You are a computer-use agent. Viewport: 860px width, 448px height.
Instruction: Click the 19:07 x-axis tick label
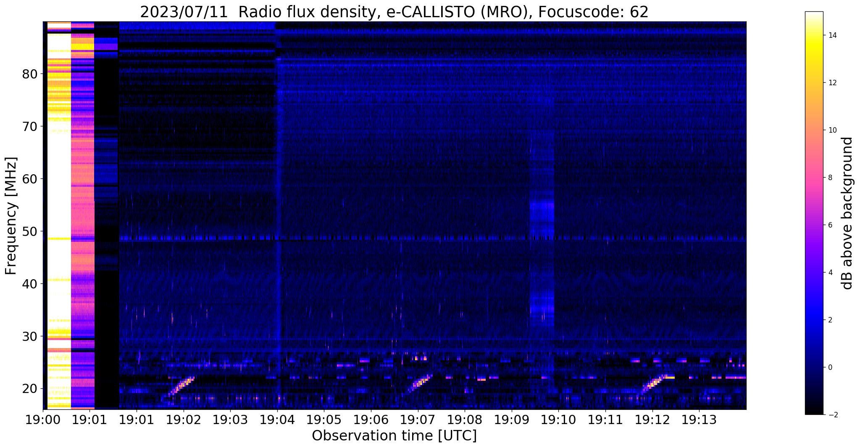point(418,420)
